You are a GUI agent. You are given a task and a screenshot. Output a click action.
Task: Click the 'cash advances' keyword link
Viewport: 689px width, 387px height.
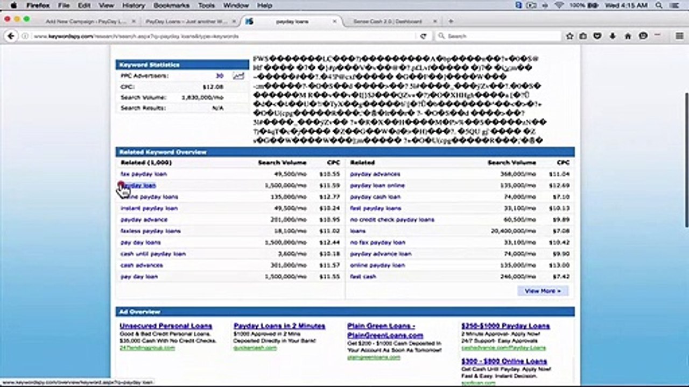point(142,265)
